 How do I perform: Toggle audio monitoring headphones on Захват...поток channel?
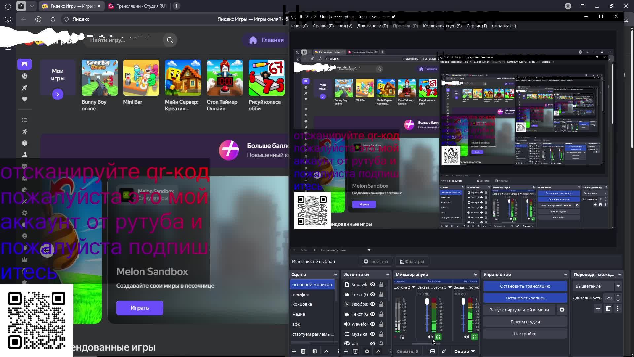click(x=475, y=337)
